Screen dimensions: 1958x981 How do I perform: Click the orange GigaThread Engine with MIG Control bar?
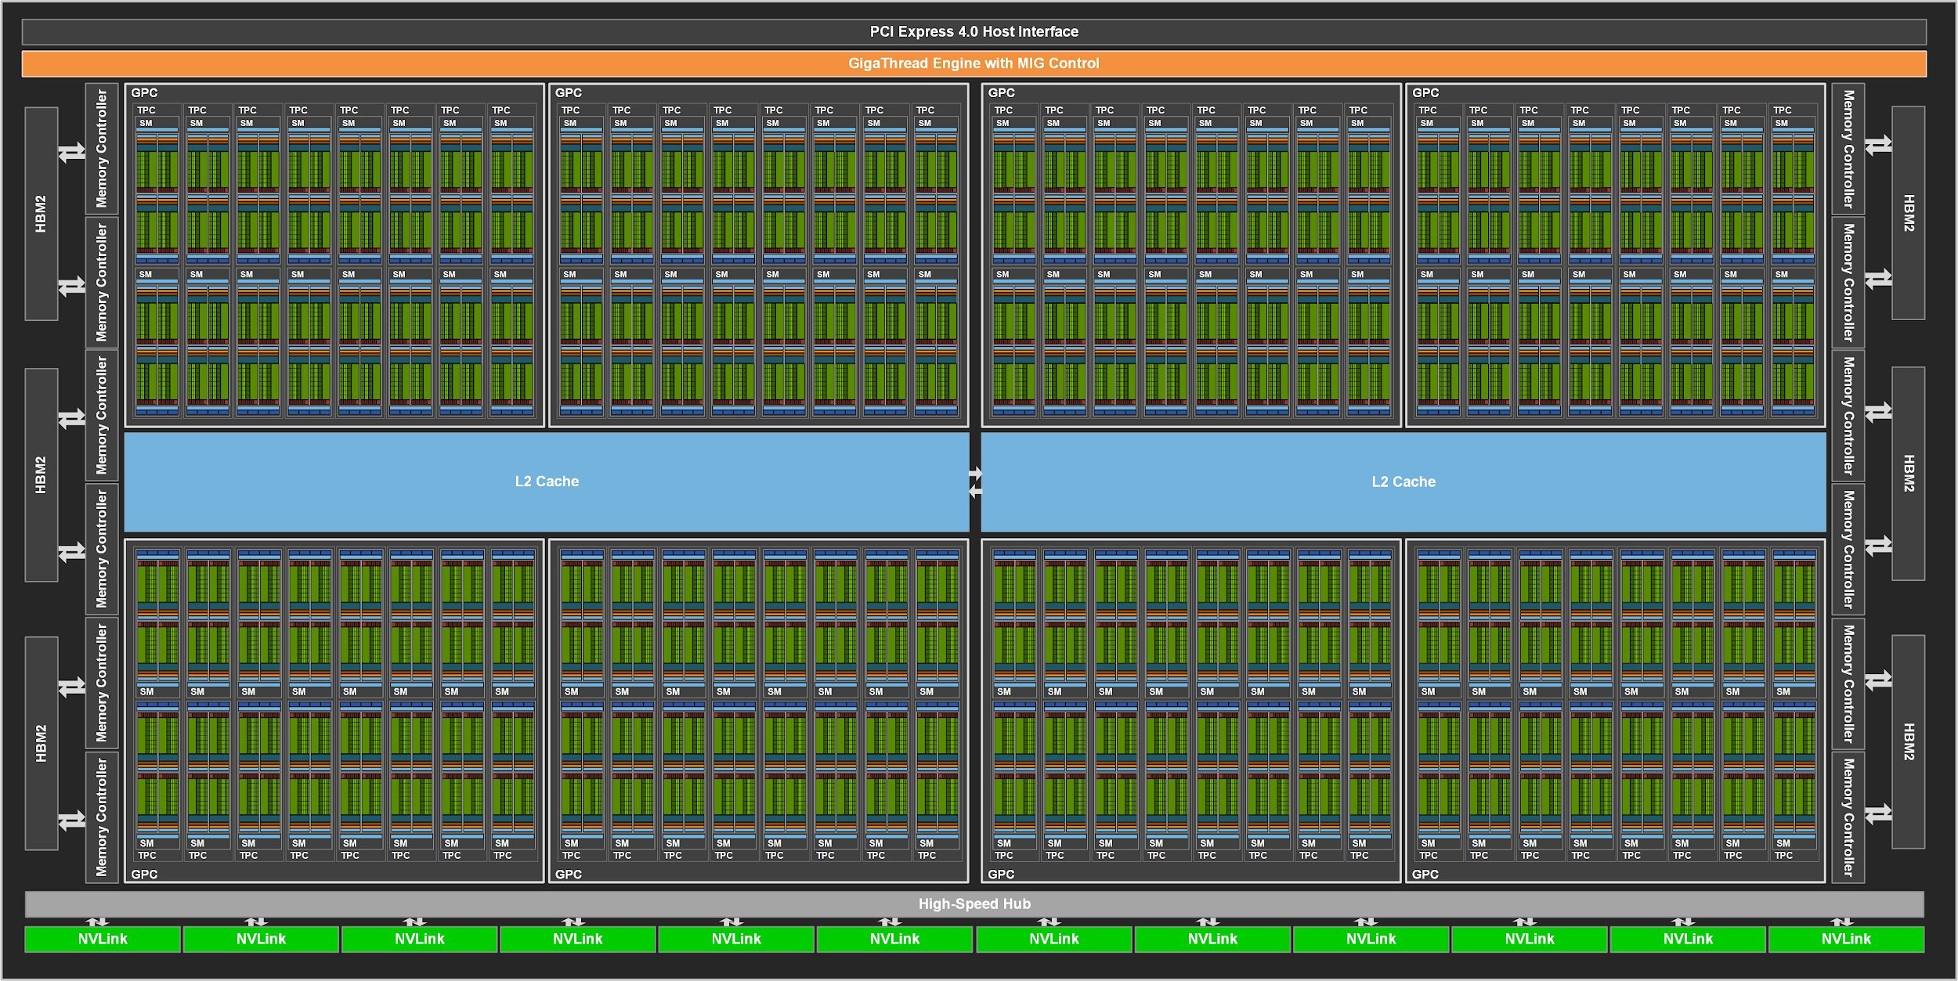point(974,63)
